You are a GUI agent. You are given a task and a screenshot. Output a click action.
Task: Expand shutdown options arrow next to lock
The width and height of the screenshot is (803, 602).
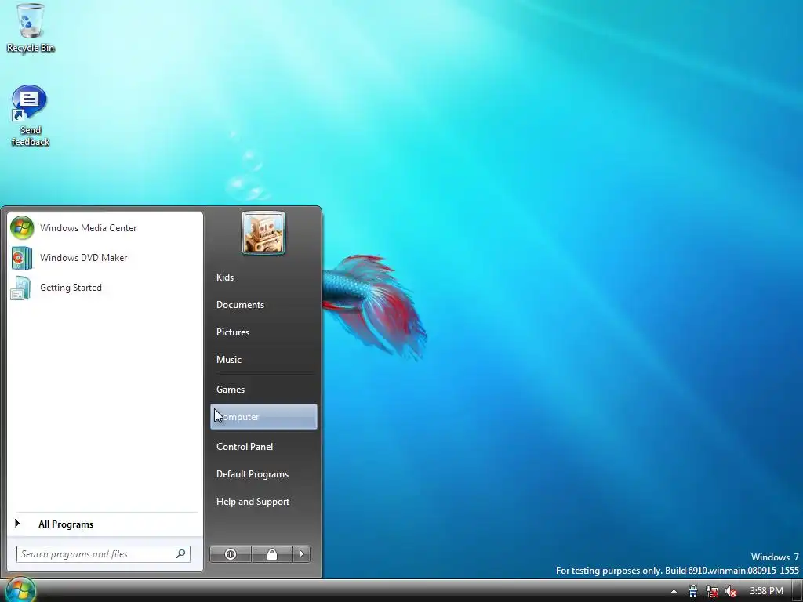[302, 554]
